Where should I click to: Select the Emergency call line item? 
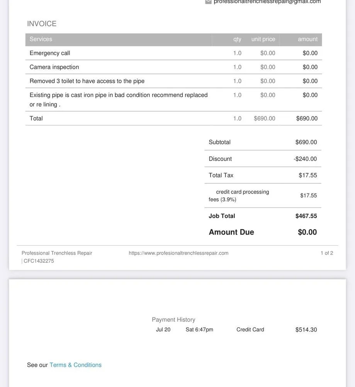pyautogui.click(x=50, y=53)
